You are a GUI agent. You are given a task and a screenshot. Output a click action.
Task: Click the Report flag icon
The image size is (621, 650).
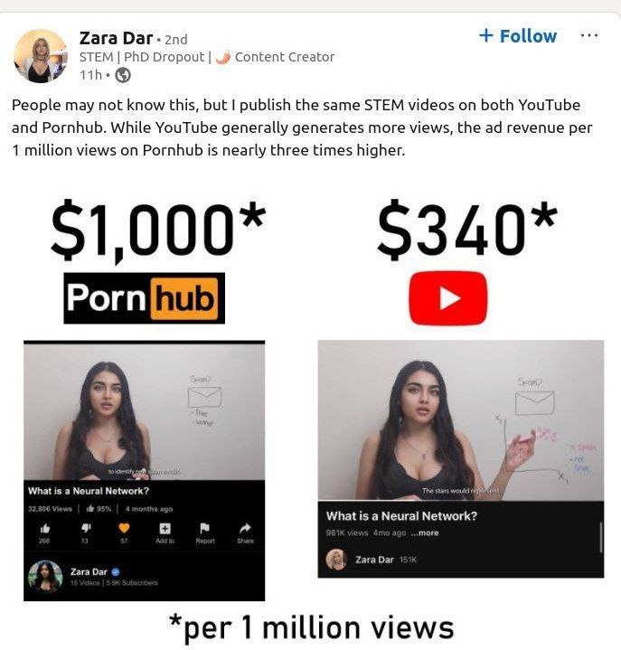pos(205,528)
